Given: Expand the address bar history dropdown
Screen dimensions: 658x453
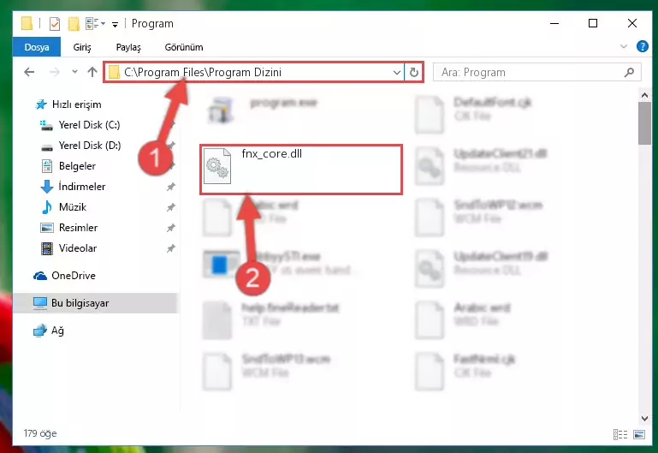Looking at the screenshot, I should click(x=396, y=72).
